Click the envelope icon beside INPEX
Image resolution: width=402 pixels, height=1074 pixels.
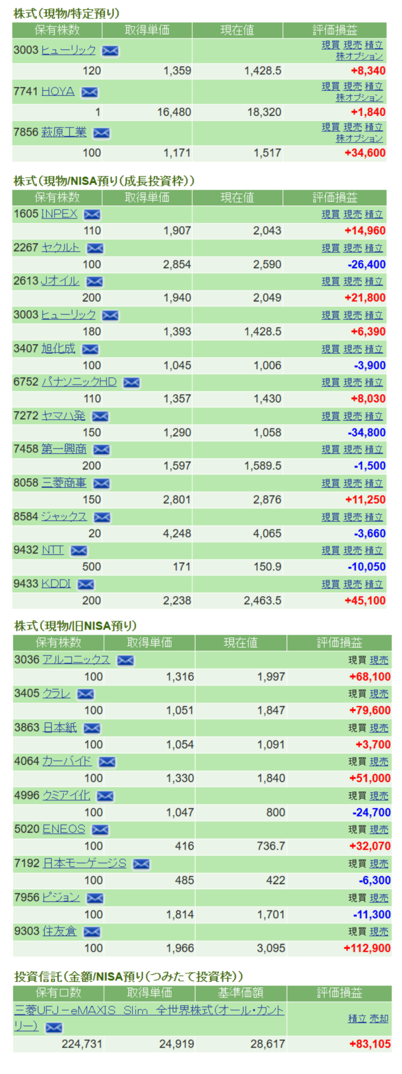click(92, 214)
